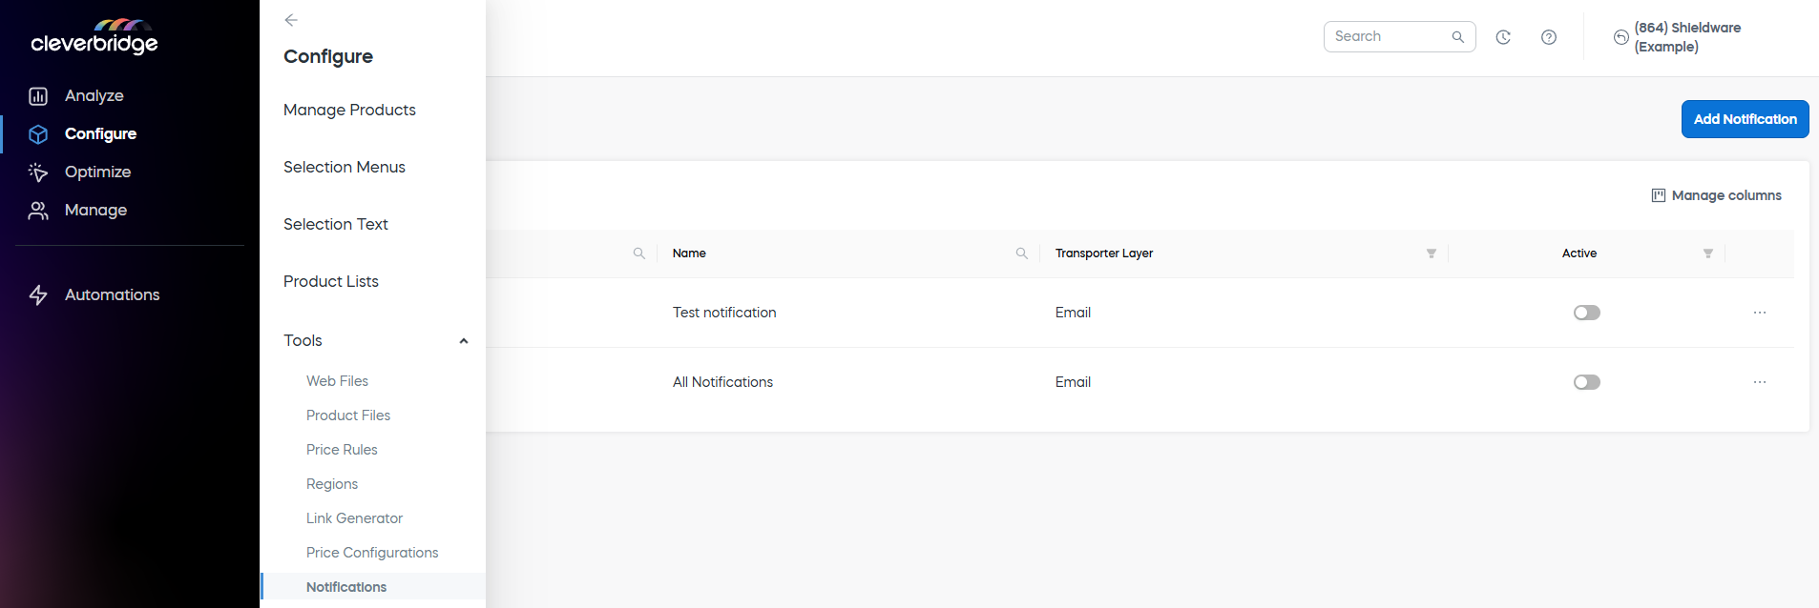Open Web Files under Tools
This screenshot has height=608, width=1819.
pos(337,381)
